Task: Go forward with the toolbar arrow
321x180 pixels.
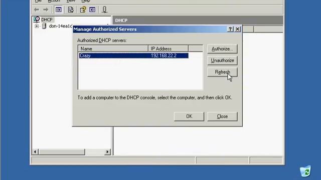Action: click(46, 9)
